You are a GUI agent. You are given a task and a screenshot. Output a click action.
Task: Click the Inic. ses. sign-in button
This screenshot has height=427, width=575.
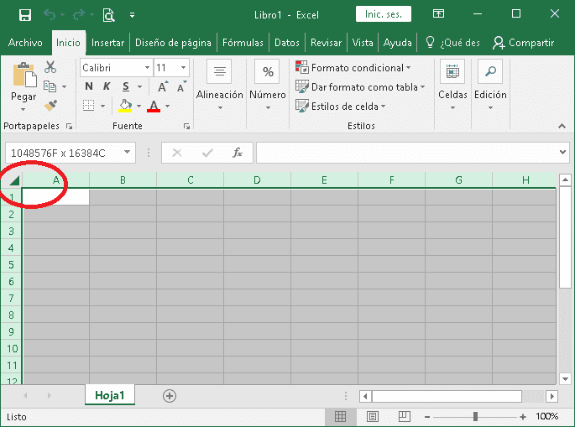click(384, 14)
